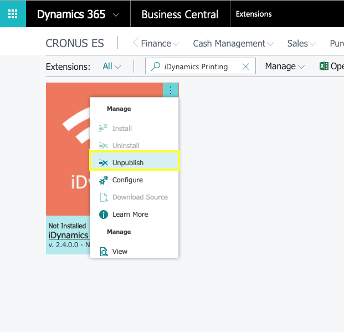Click the Install menu icon
This screenshot has width=344, height=332.
pyautogui.click(x=104, y=128)
